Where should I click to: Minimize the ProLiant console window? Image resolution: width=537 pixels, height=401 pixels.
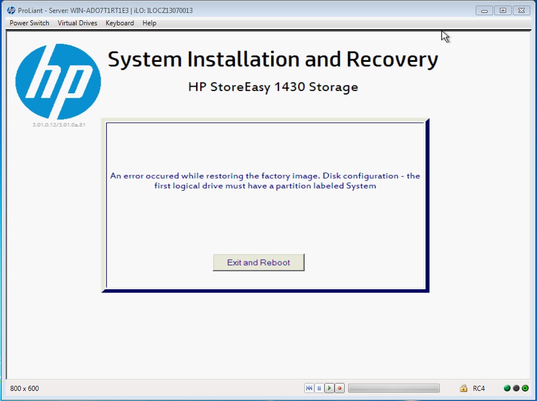tap(484, 11)
